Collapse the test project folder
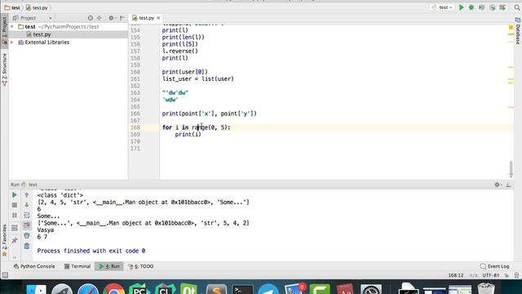The height and width of the screenshot is (294, 522). pyautogui.click(x=12, y=27)
